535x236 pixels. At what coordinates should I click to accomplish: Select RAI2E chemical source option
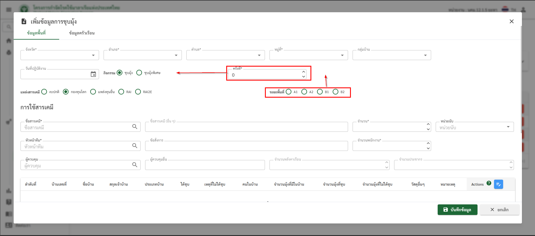click(x=138, y=92)
